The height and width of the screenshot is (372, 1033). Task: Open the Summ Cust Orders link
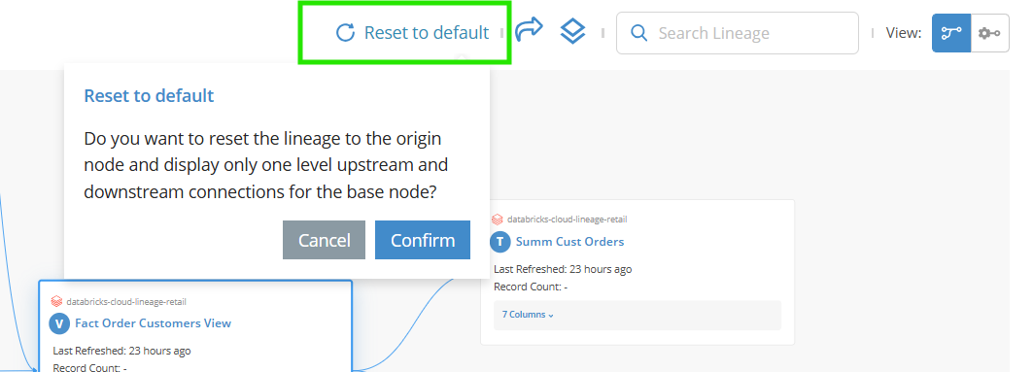(569, 242)
